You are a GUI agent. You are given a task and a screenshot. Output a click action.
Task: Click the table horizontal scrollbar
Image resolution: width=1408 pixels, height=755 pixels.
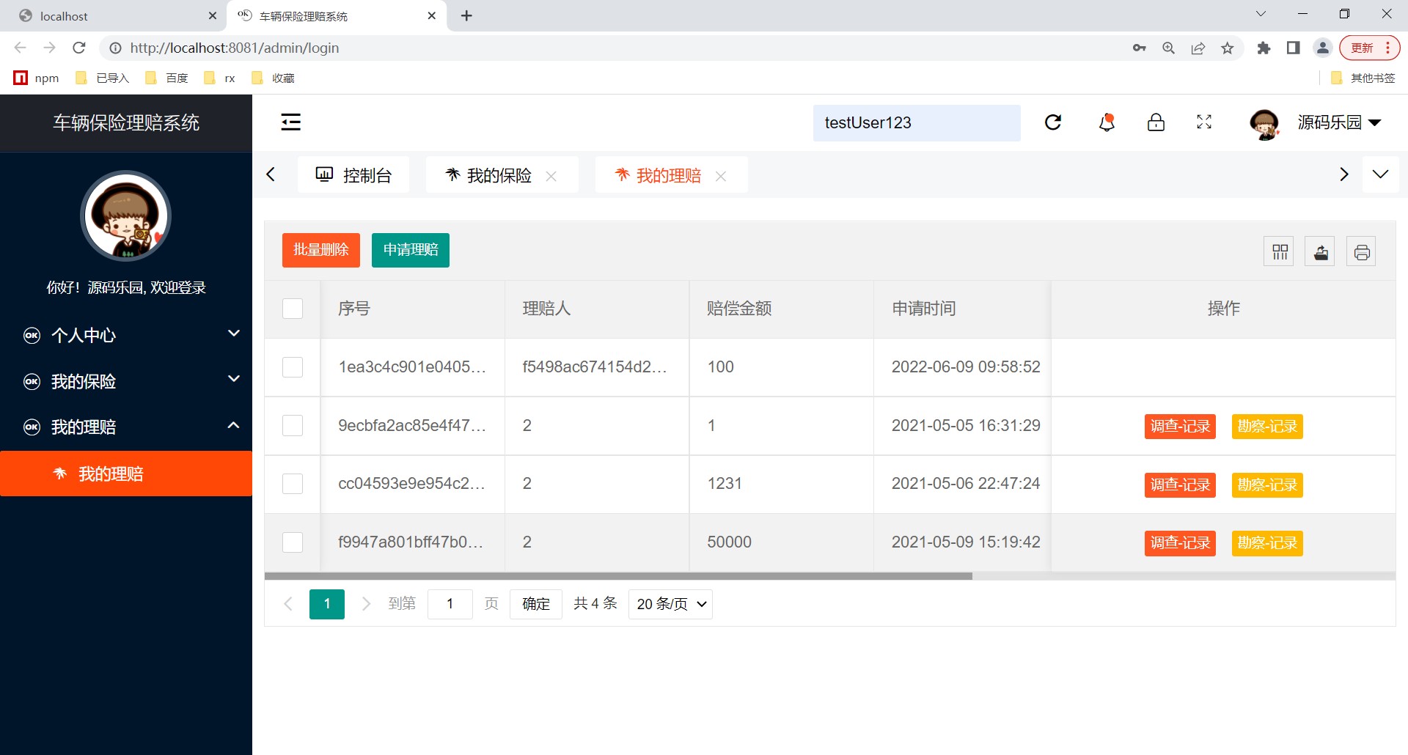(618, 576)
